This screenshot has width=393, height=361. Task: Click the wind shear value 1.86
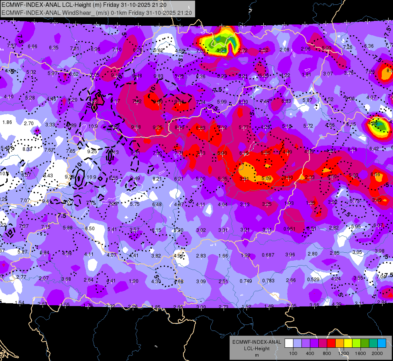point(7,122)
